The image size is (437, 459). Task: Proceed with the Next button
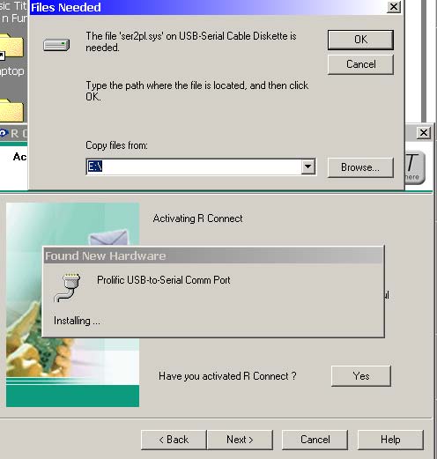(240, 440)
